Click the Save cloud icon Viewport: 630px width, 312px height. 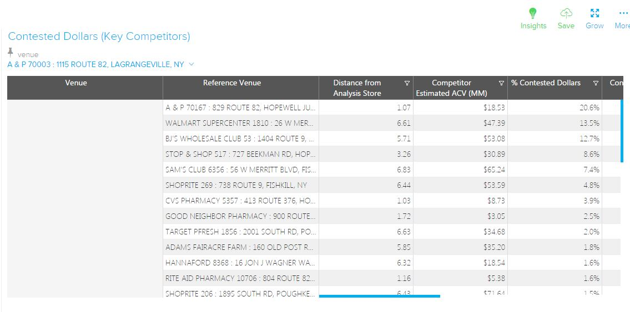[x=566, y=13]
